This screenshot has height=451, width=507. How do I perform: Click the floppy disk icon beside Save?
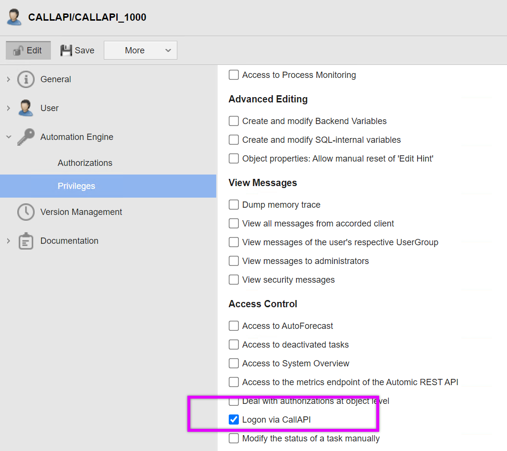65,50
